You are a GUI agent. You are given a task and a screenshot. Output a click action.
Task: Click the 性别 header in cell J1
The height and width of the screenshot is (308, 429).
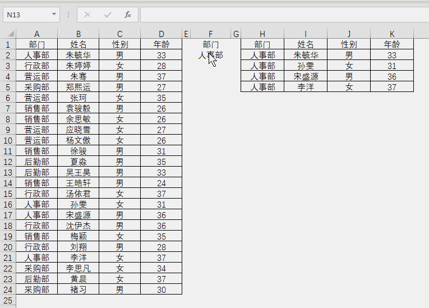tap(349, 44)
